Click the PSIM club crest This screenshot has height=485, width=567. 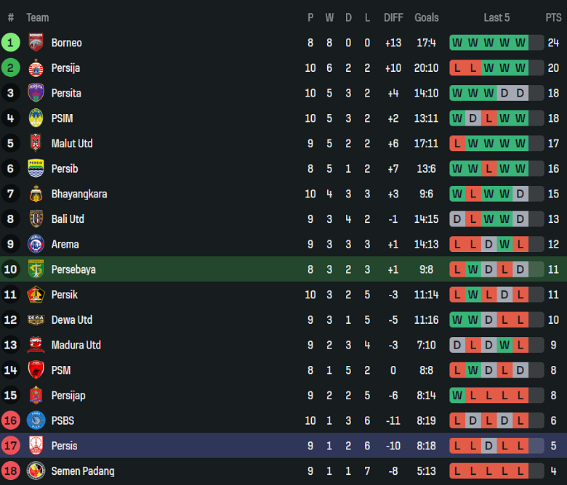[36, 118]
